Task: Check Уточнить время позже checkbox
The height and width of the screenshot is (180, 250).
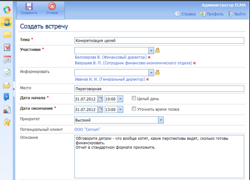Action: pos(134,109)
